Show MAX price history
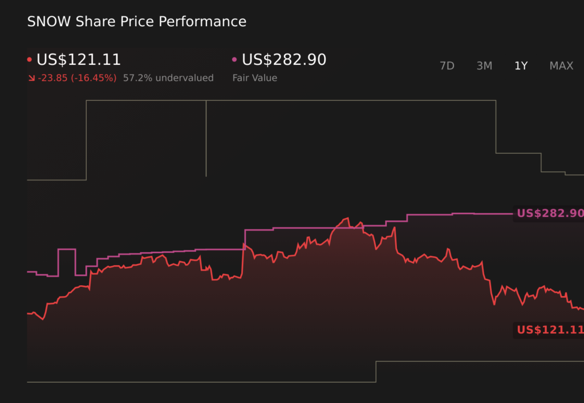 [561, 66]
